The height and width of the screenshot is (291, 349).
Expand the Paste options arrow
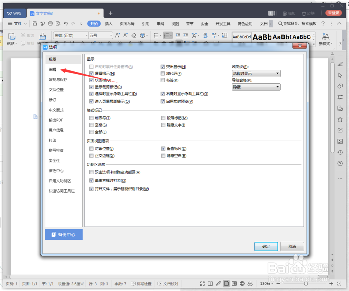pos(16,44)
